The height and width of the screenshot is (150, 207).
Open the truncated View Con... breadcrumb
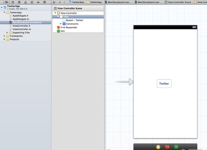pyautogui.click(x=200, y=2)
